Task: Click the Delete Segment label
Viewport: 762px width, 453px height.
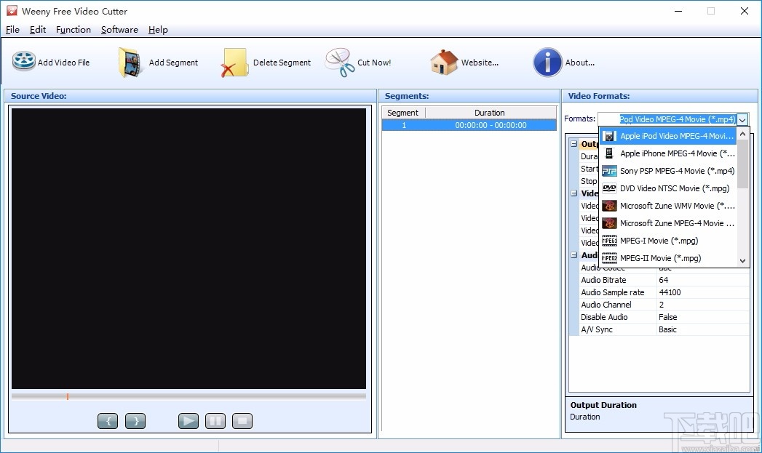Action: pyautogui.click(x=282, y=63)
